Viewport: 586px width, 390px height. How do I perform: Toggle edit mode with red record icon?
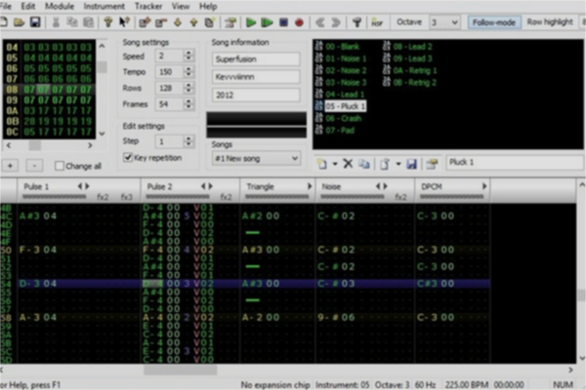299,22
